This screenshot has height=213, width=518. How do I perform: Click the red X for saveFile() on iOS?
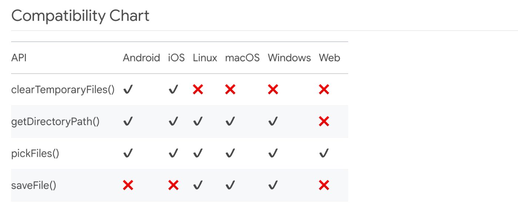tap(173, 185)
